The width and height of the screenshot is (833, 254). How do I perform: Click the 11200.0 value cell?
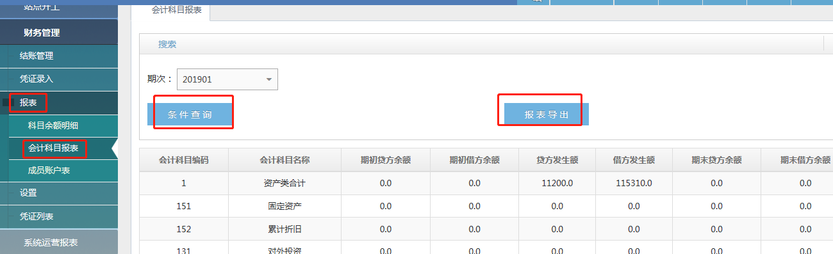point(557,183)
